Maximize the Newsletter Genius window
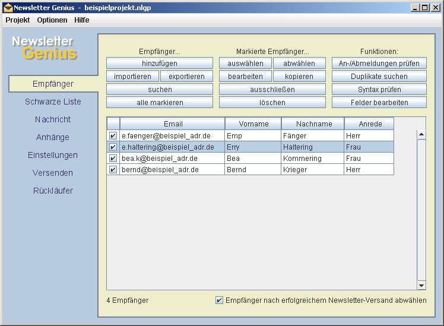Screen dimensions: 444x326 [425, 8]
